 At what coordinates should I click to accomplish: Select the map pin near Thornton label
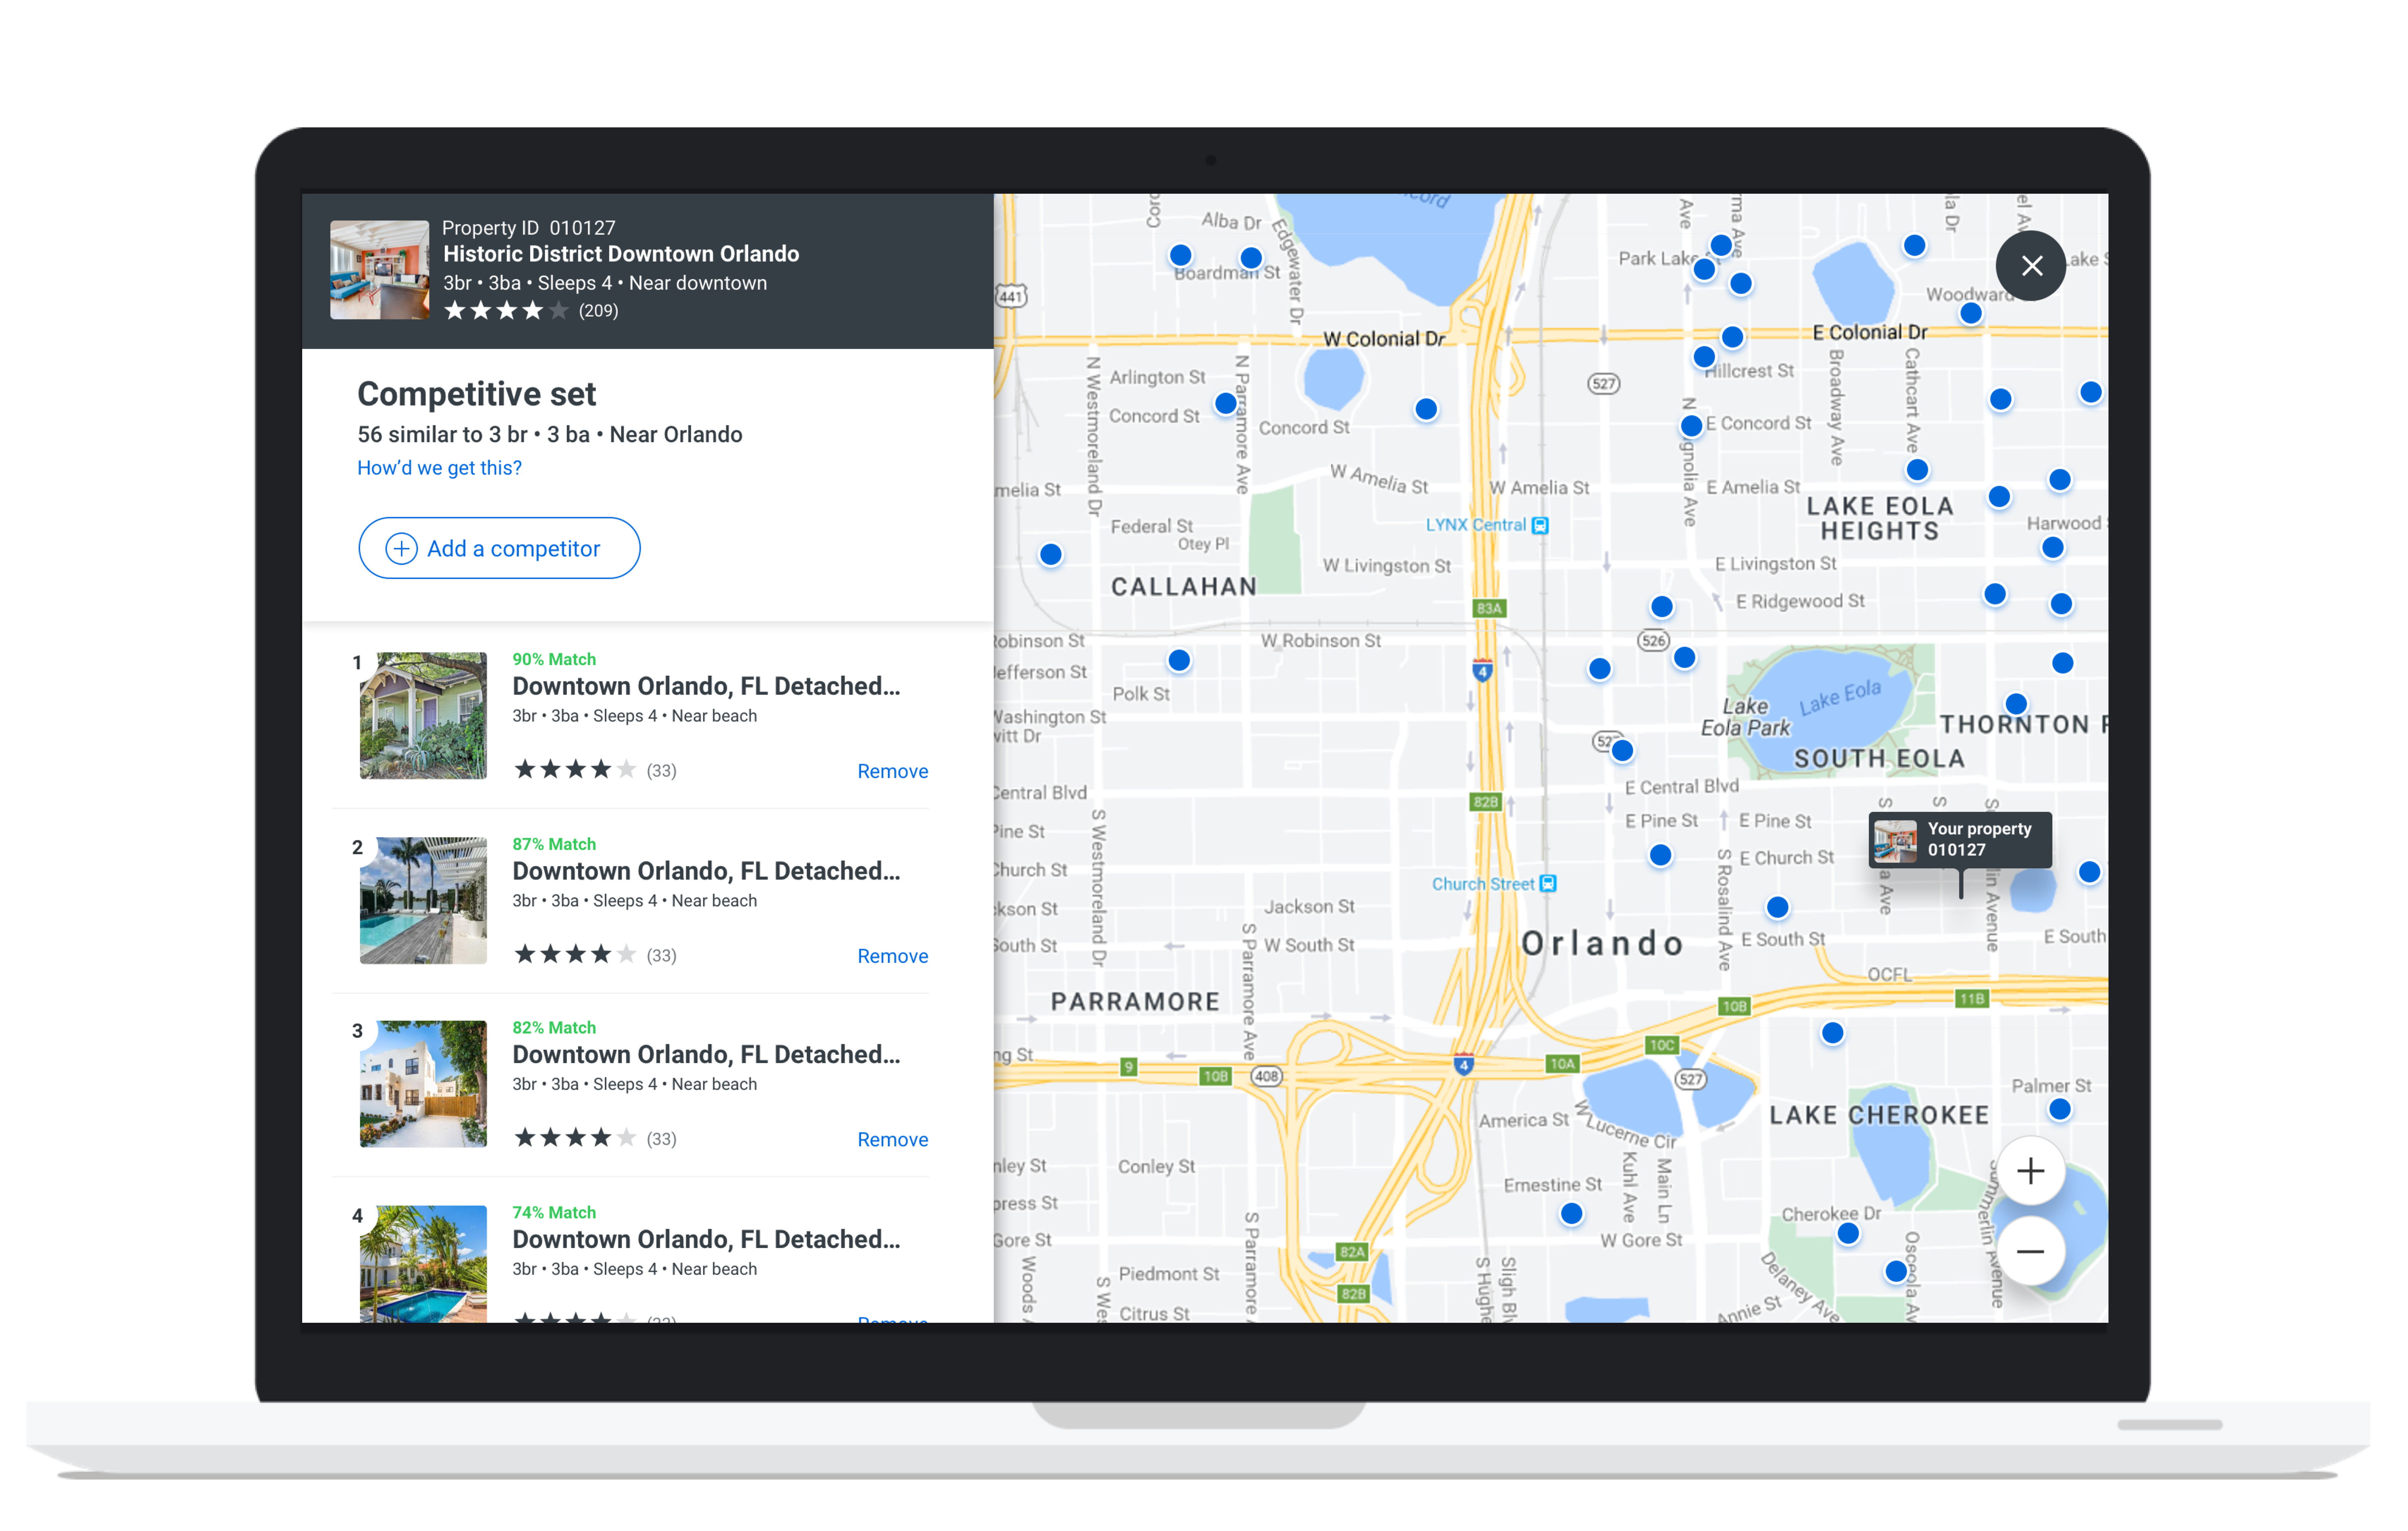coord(2016,704)
